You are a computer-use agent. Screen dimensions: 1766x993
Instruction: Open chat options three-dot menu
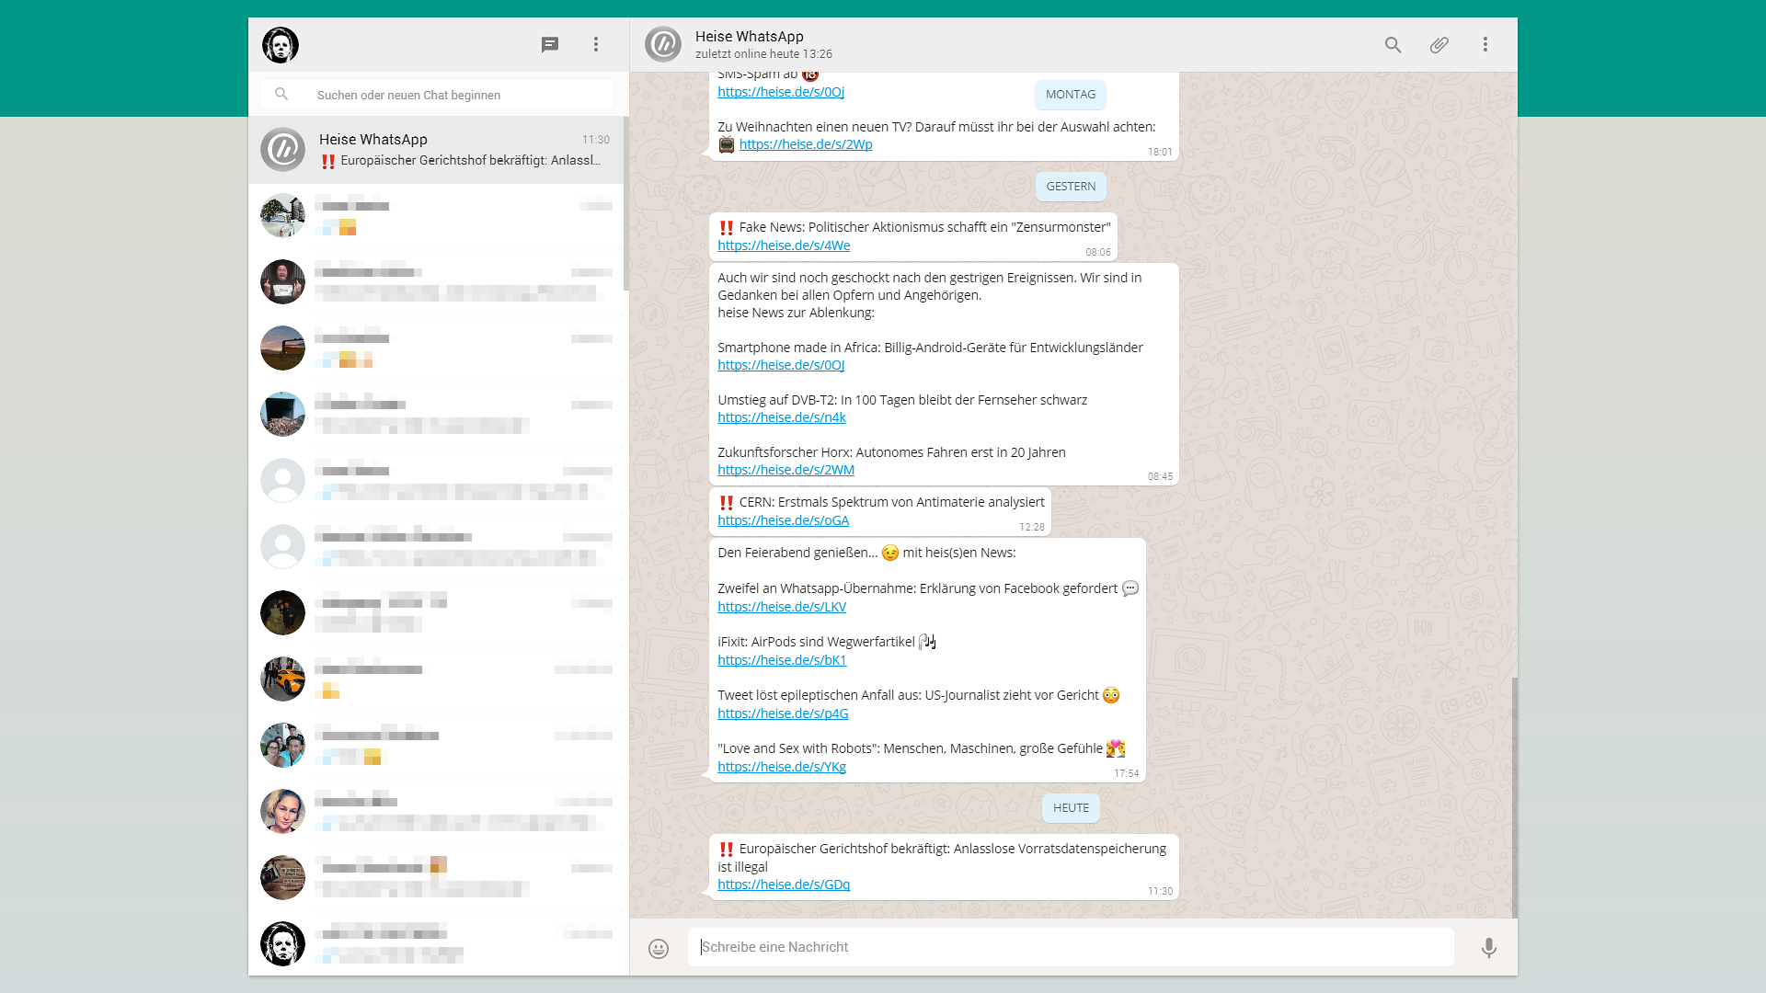coord(1485,44)
